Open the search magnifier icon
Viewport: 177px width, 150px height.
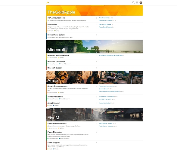(x=133, y=2)
